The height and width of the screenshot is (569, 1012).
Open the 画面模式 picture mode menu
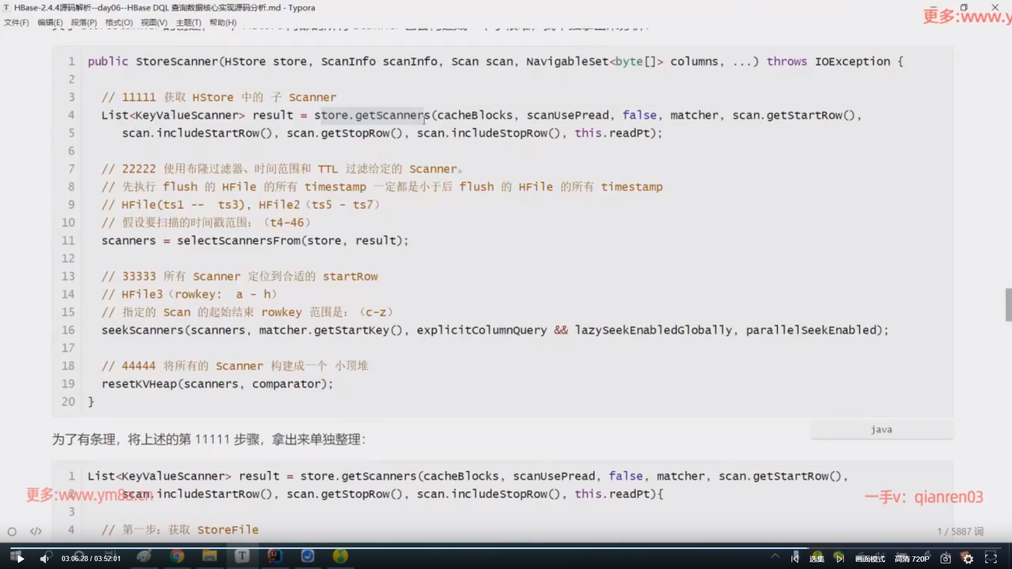[x=870, y=558]
